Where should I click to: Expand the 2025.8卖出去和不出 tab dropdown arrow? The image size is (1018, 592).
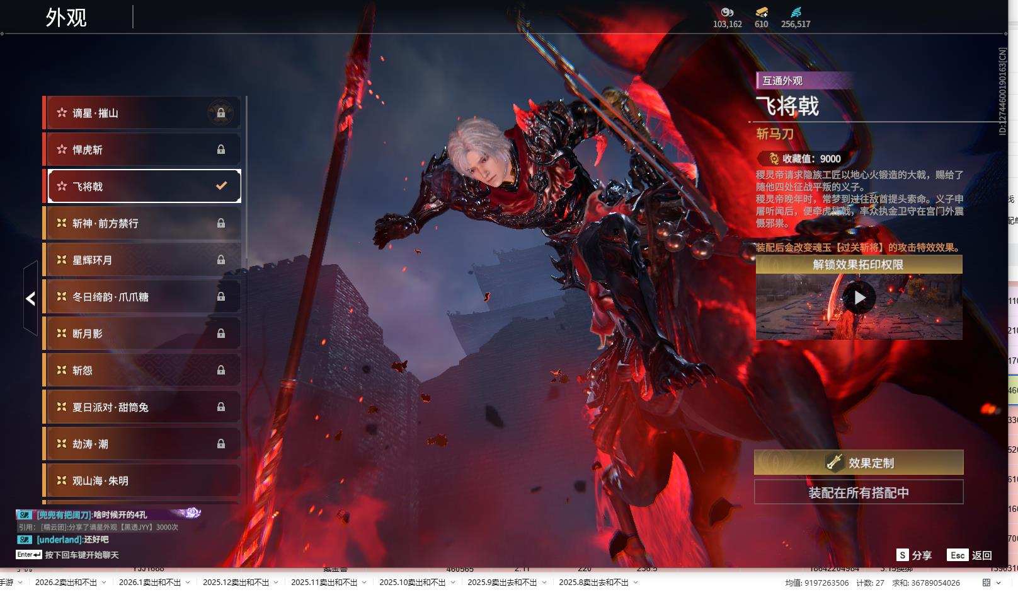click(x=635, y=583)
